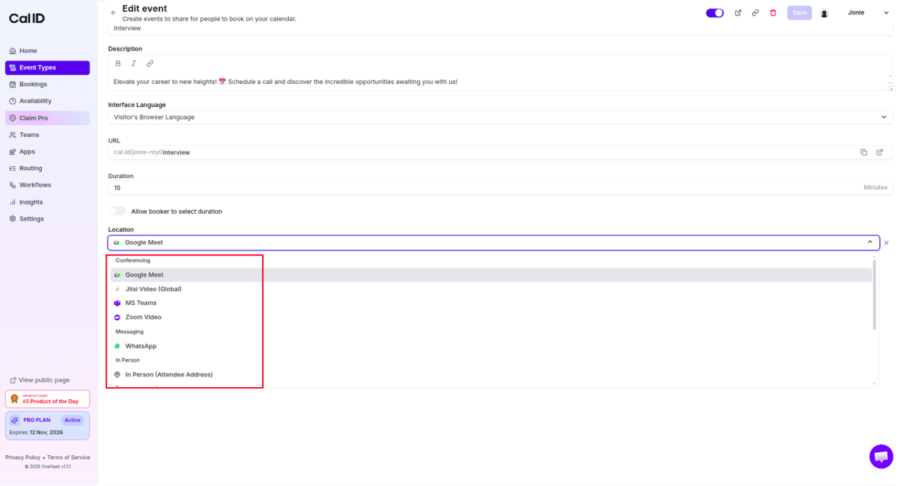
Task: Collapse the Location dropdown
Action: [870, 242]
